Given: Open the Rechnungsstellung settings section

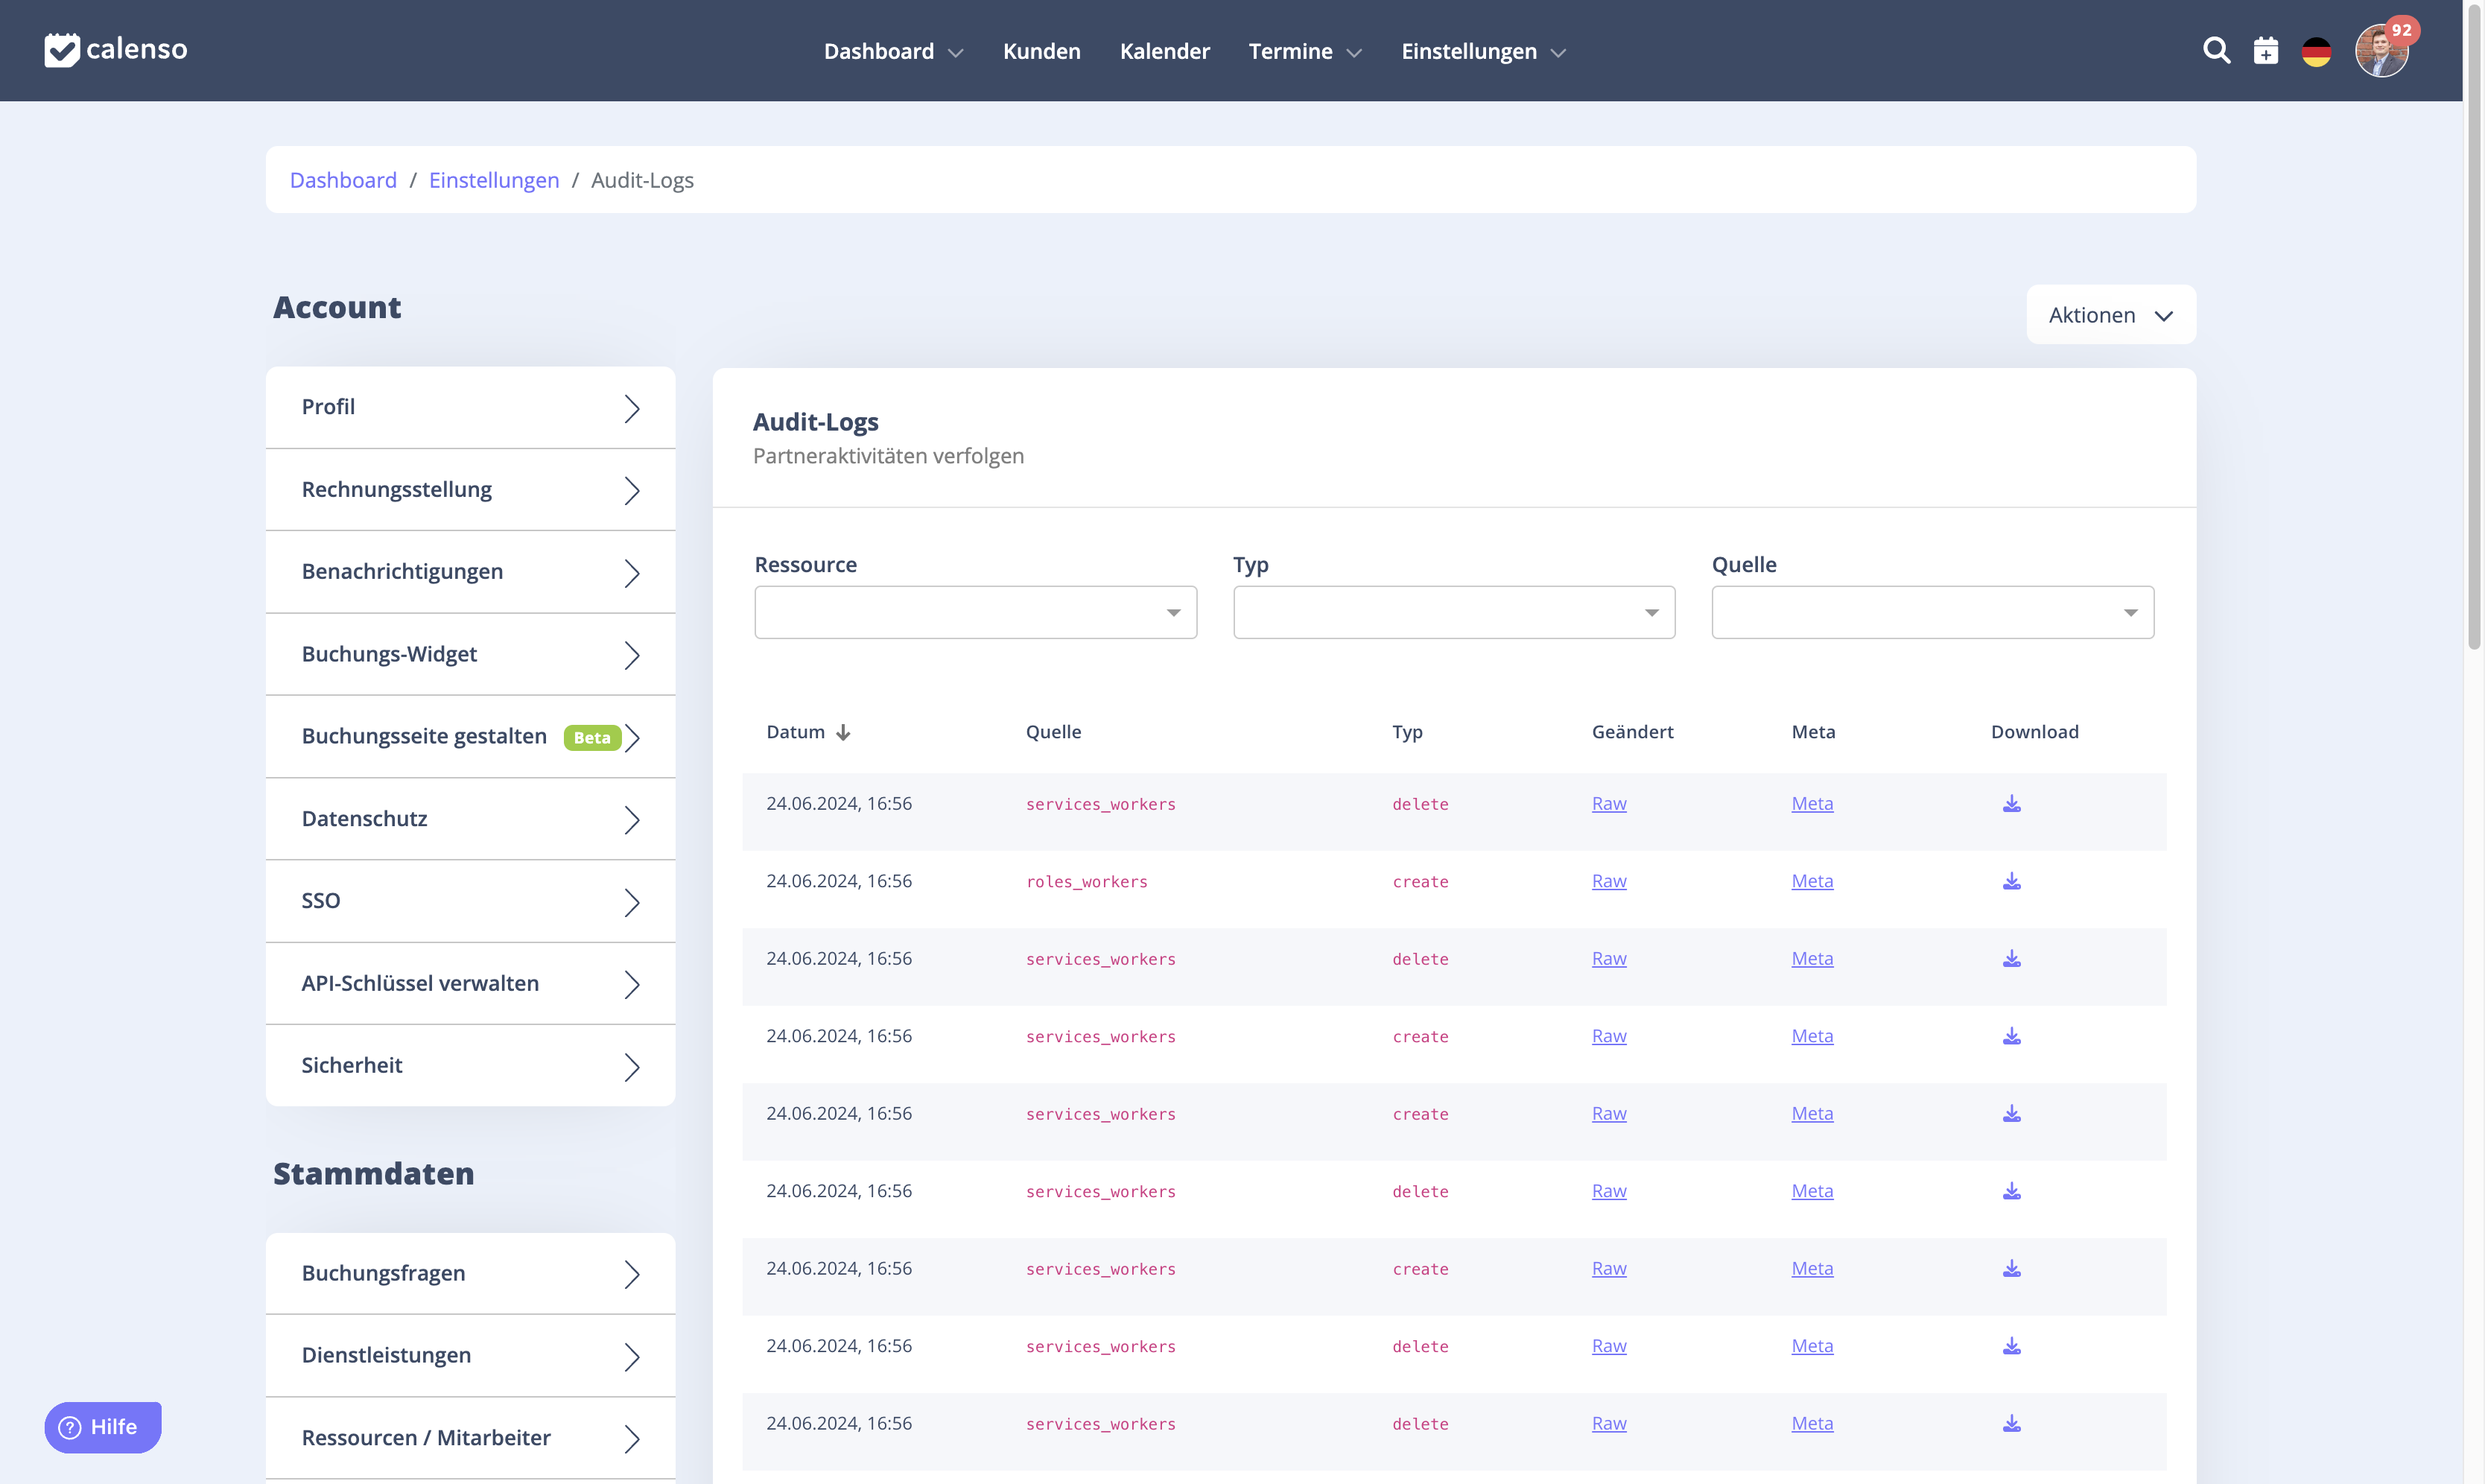Looking at the screenshot, I should [x=471, y=490].
